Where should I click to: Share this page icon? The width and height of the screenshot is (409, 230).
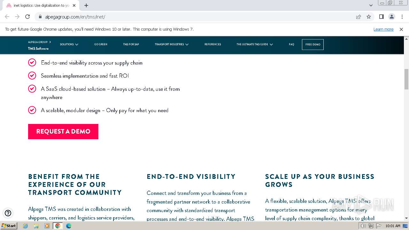359,17
